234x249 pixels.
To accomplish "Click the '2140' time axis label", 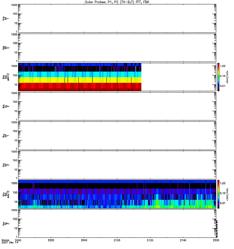I will tap(183, 240).
